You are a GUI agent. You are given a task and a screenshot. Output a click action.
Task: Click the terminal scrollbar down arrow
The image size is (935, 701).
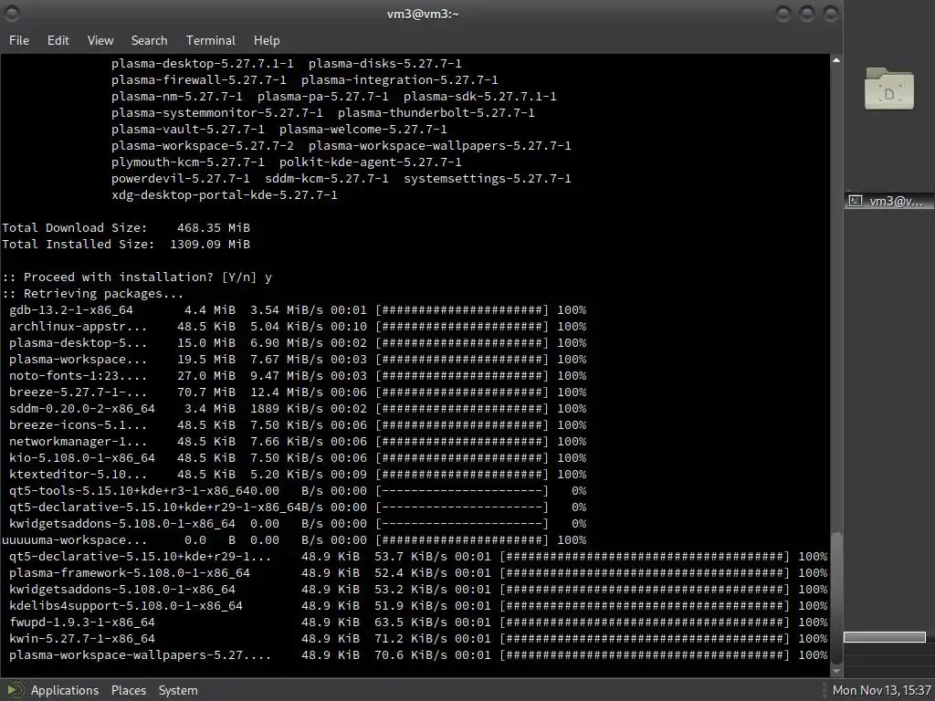(x=836, y=670)
